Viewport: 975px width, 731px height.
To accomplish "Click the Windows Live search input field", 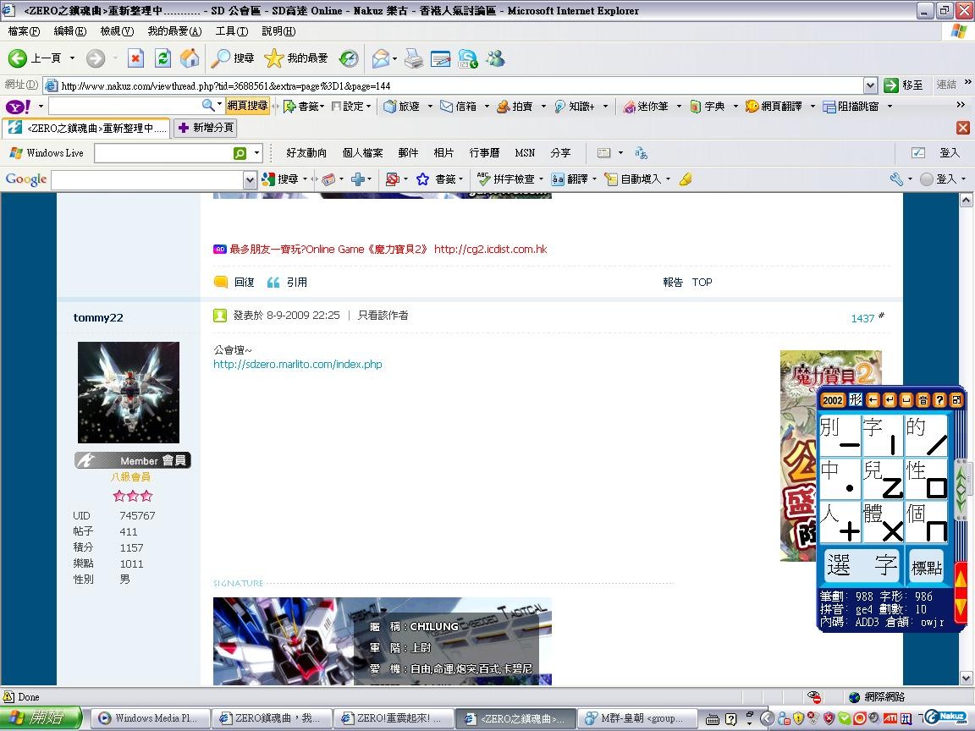I will pos(162,153).
